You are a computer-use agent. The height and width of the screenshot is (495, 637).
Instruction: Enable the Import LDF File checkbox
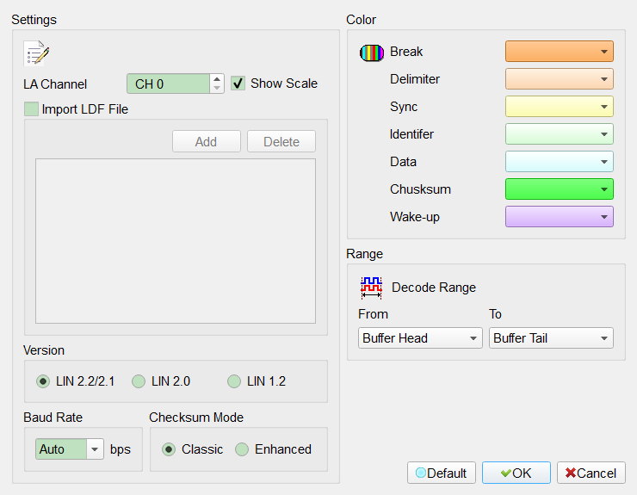pos(31,109)
